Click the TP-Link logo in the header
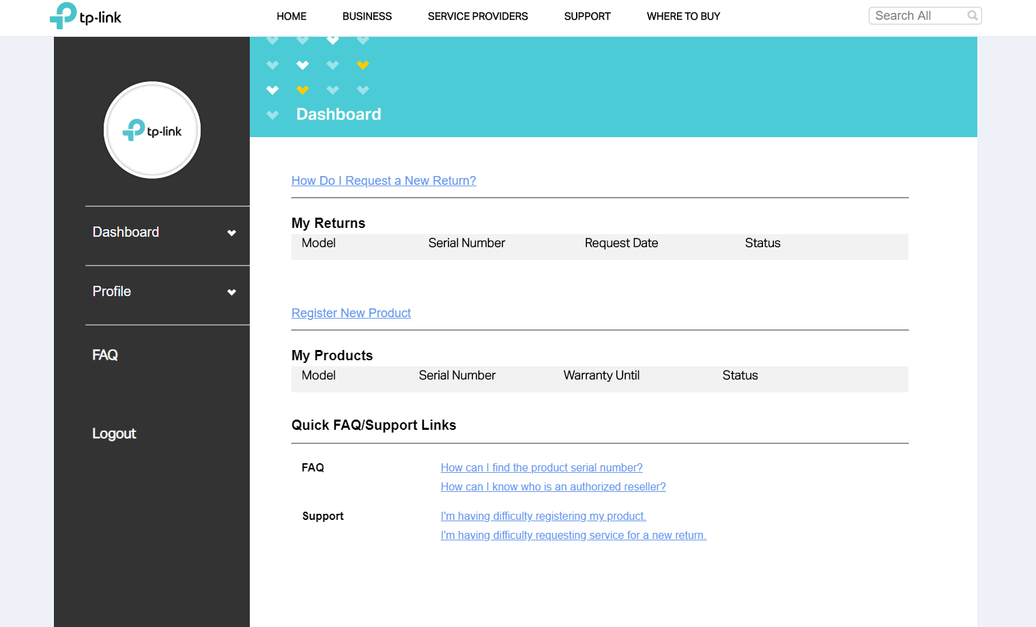 [x=85, y=16]
